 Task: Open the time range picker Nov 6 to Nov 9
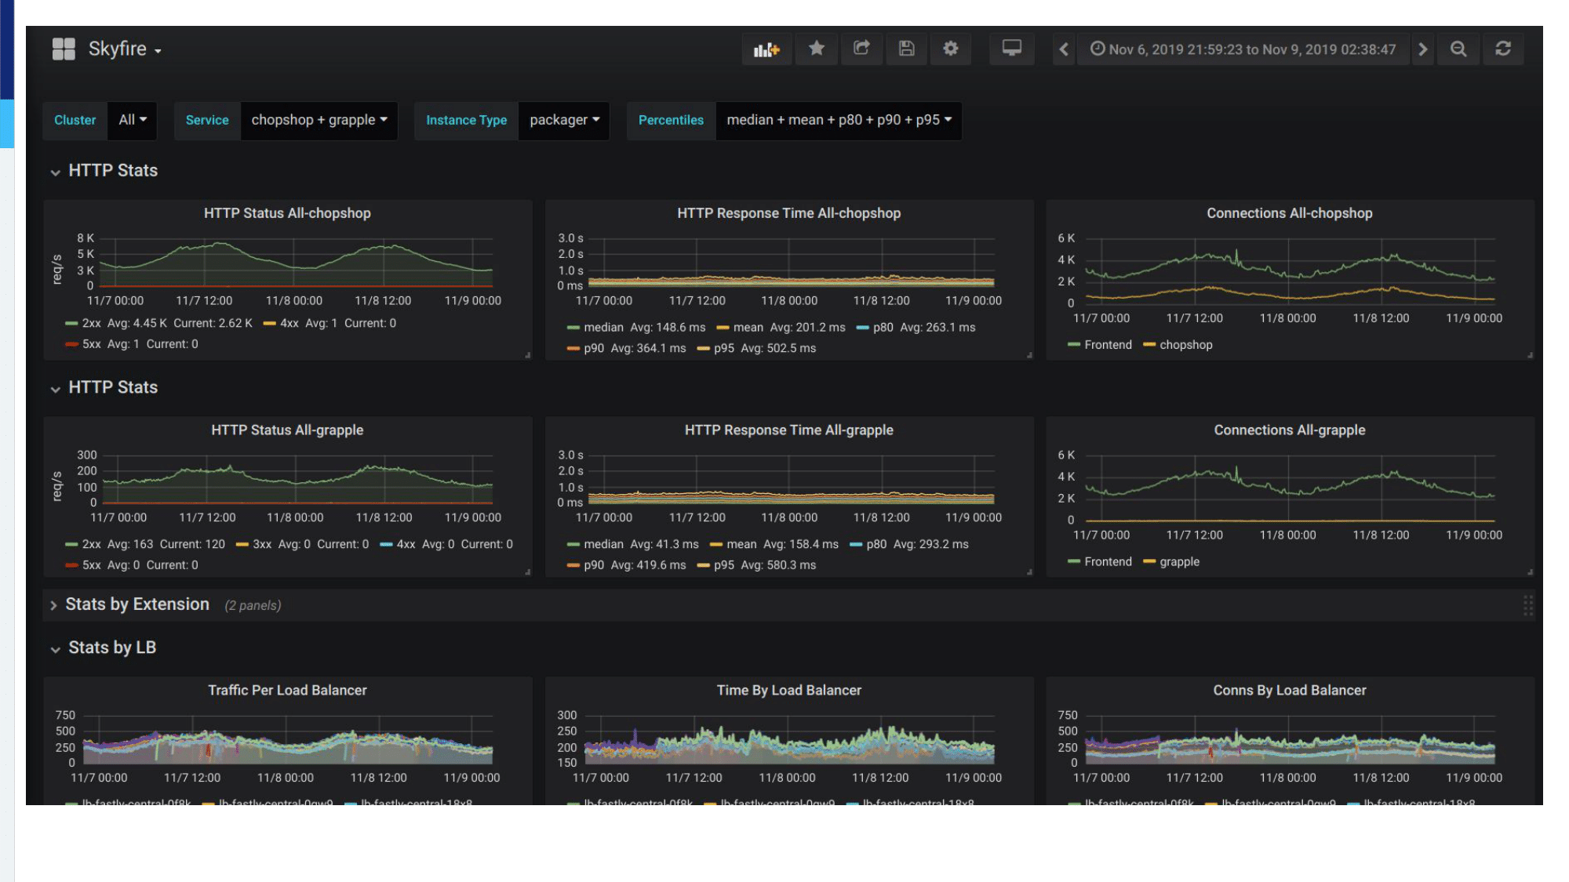[x=1243, y=49]
